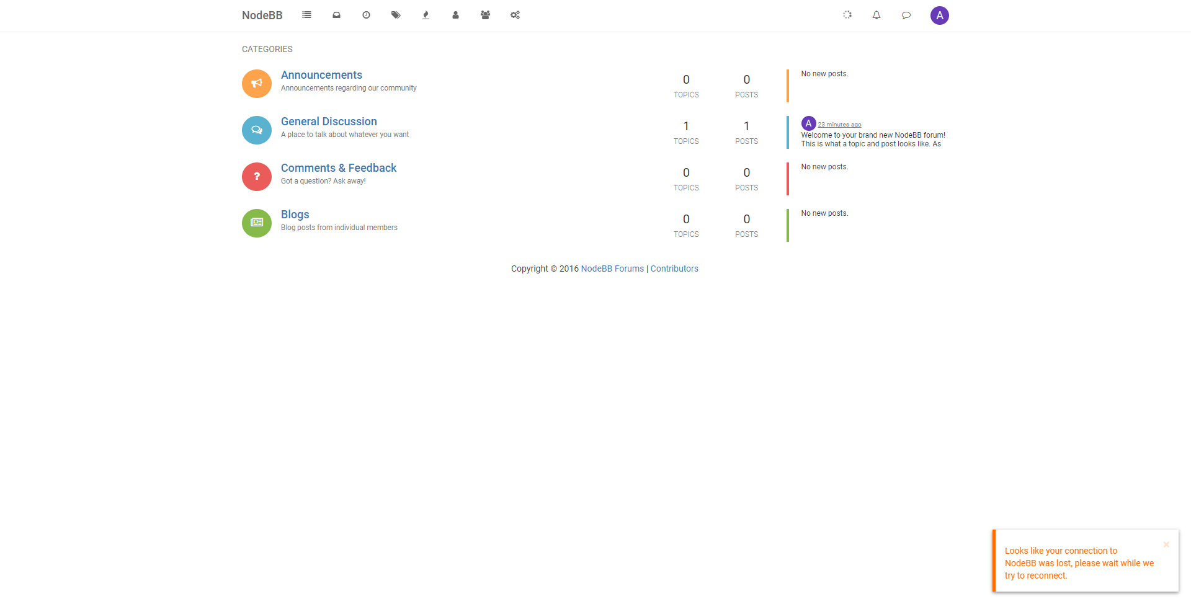
Task: Open the Admin cogs icon
Action: (x=515, y=15)
